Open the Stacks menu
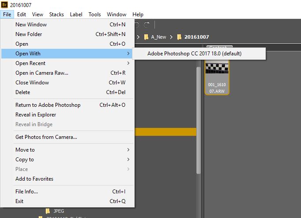Screen dimensions: 301x218 point(56,15)
